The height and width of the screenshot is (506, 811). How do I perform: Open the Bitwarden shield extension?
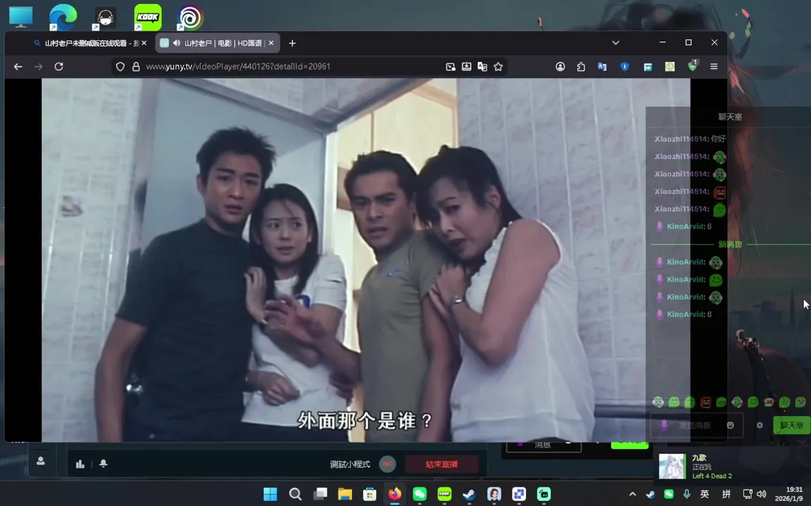pyautogui.click(x=625, y=67)
